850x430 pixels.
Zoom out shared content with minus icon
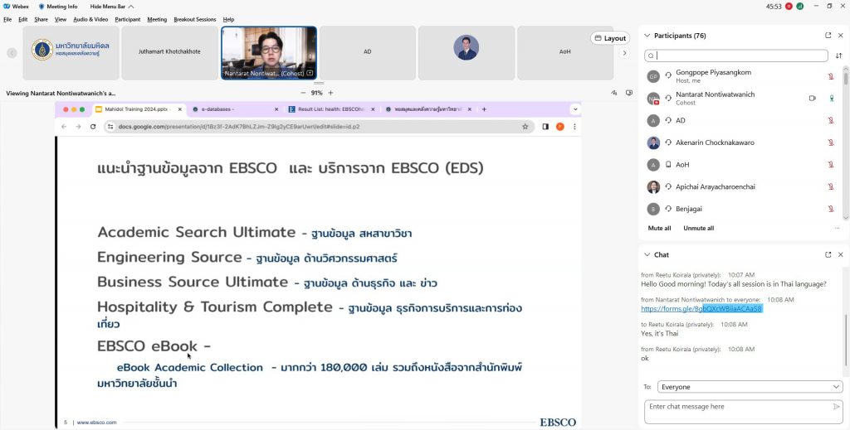tap(303, 93)
